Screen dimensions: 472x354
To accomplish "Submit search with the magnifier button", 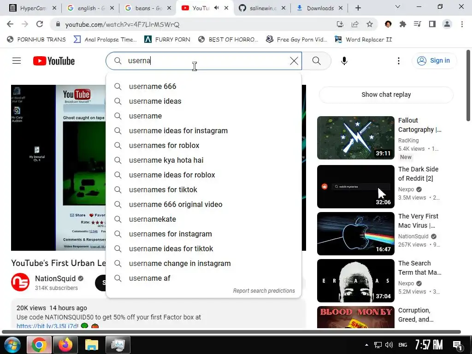I will click(x=316, y=61).
